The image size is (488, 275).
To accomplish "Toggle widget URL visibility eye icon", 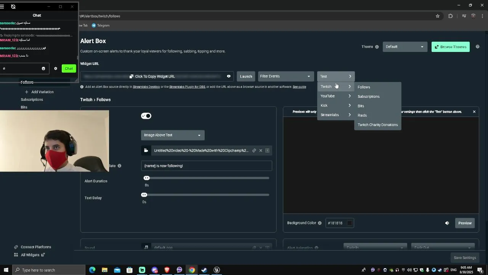I will (x=229, y=76).
